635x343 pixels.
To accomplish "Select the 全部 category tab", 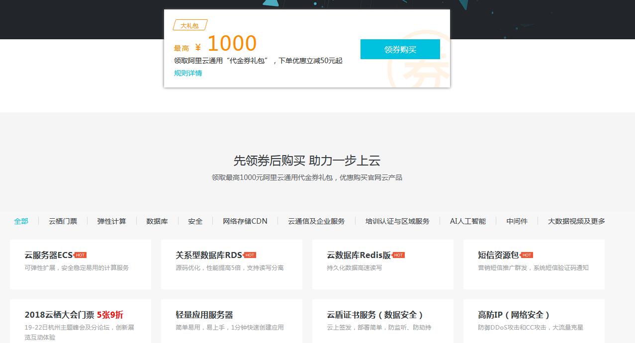I will (21, 221).
